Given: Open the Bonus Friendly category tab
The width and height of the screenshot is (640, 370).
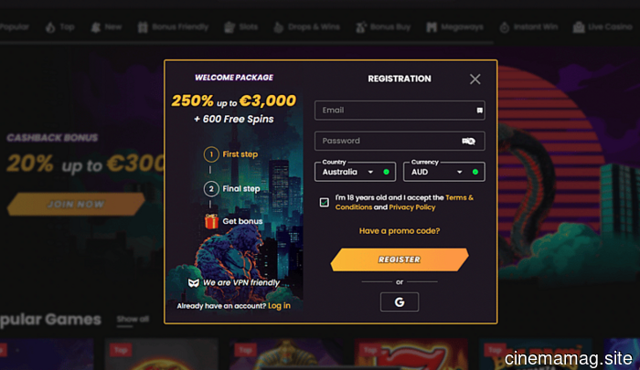Looking at the screenshot, I should click(174, 27).
